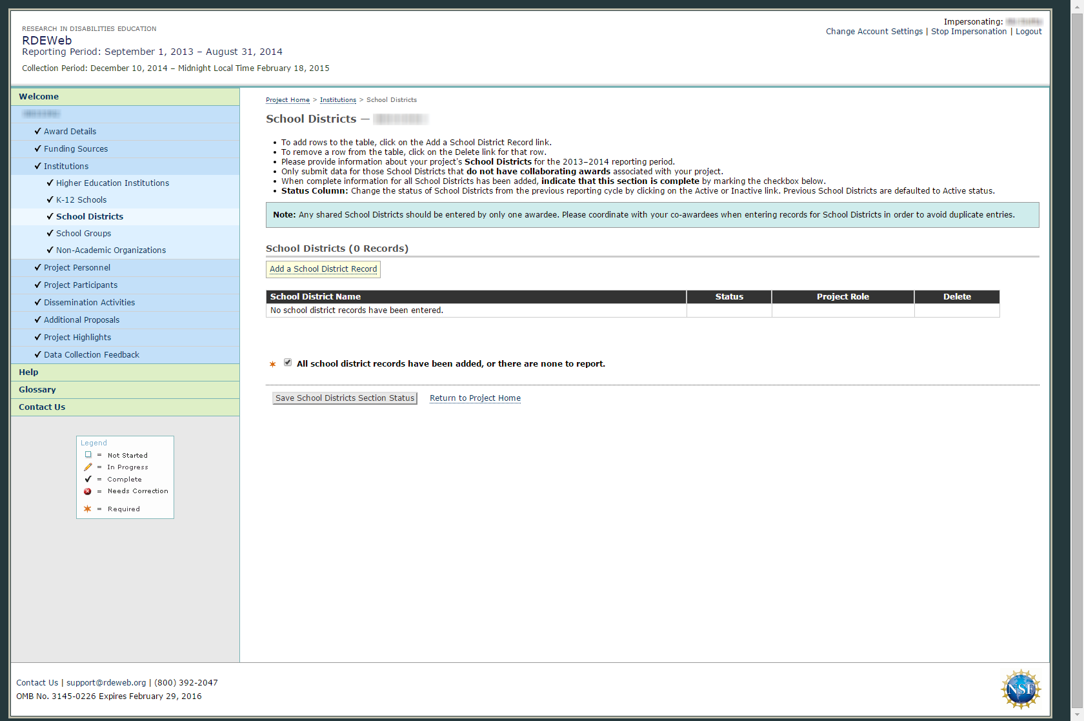Click the support@rdeweb.org email in footer
Viewport: 1084px width, 721px height.
(x=106, y=683)
